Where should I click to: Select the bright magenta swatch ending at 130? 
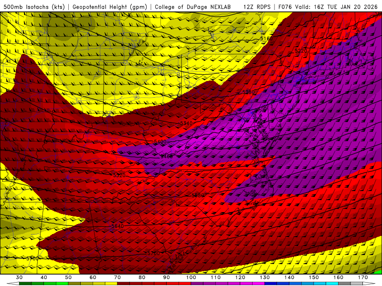click(259, 284)
